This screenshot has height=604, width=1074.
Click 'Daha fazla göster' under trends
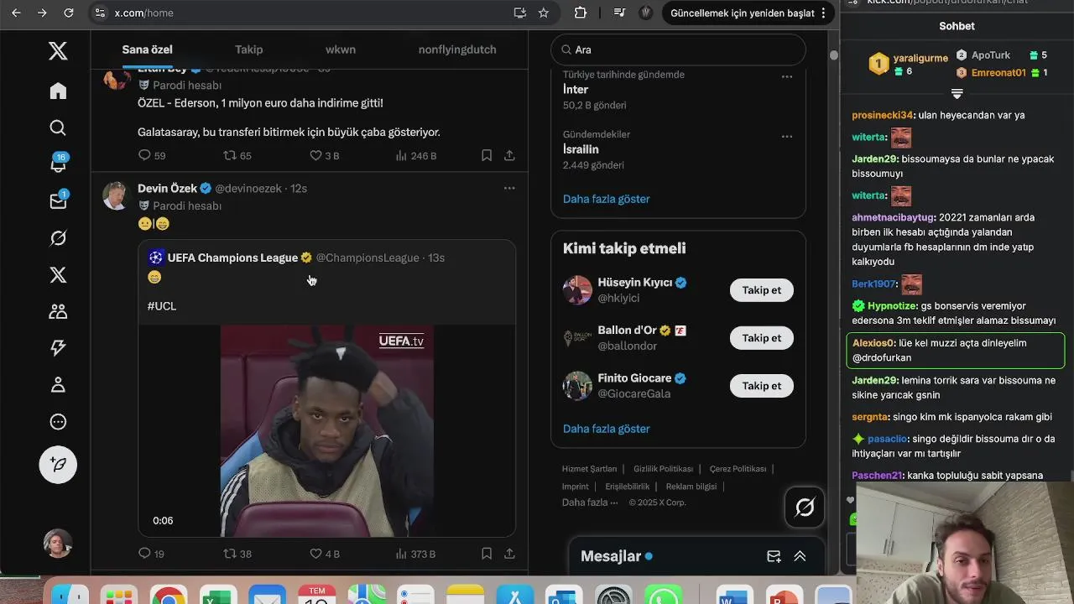point(606,199)
